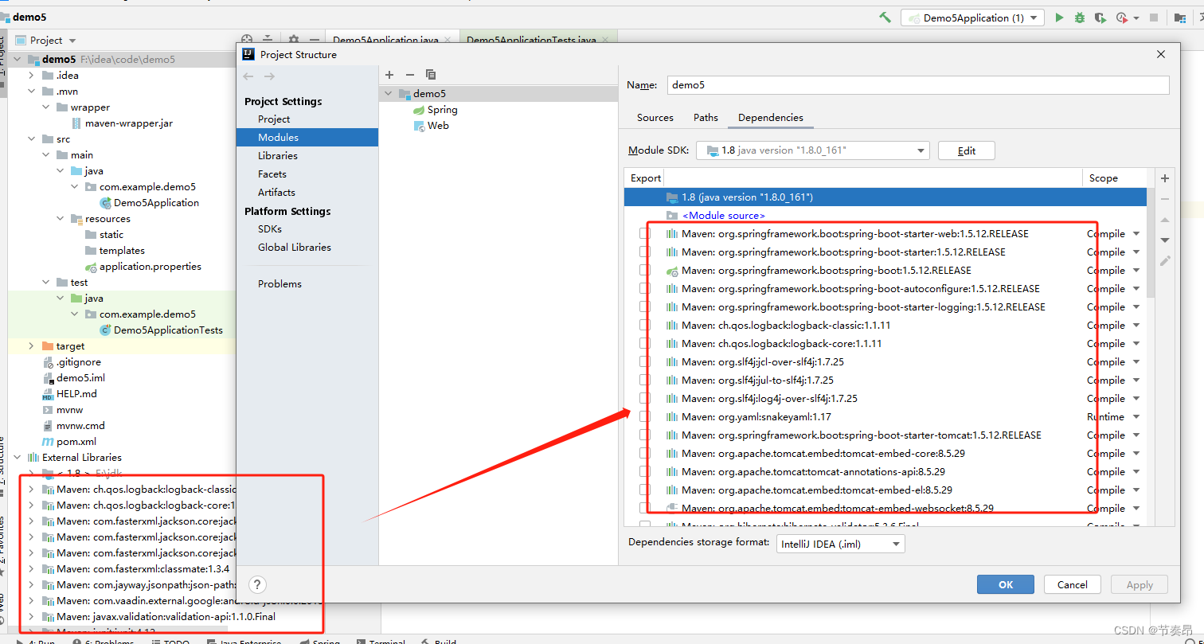Open Project panel gear settings
Image resolution: width=1204 pixels, height=644 pixels.
click(293, 39)
